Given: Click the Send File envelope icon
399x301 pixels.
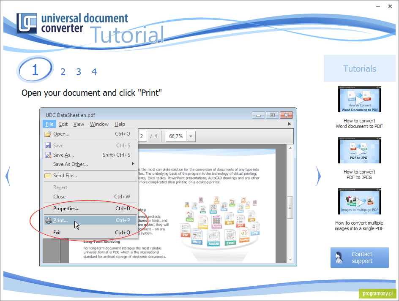Looking at the screenshot, I should click(x=48, y=176).
